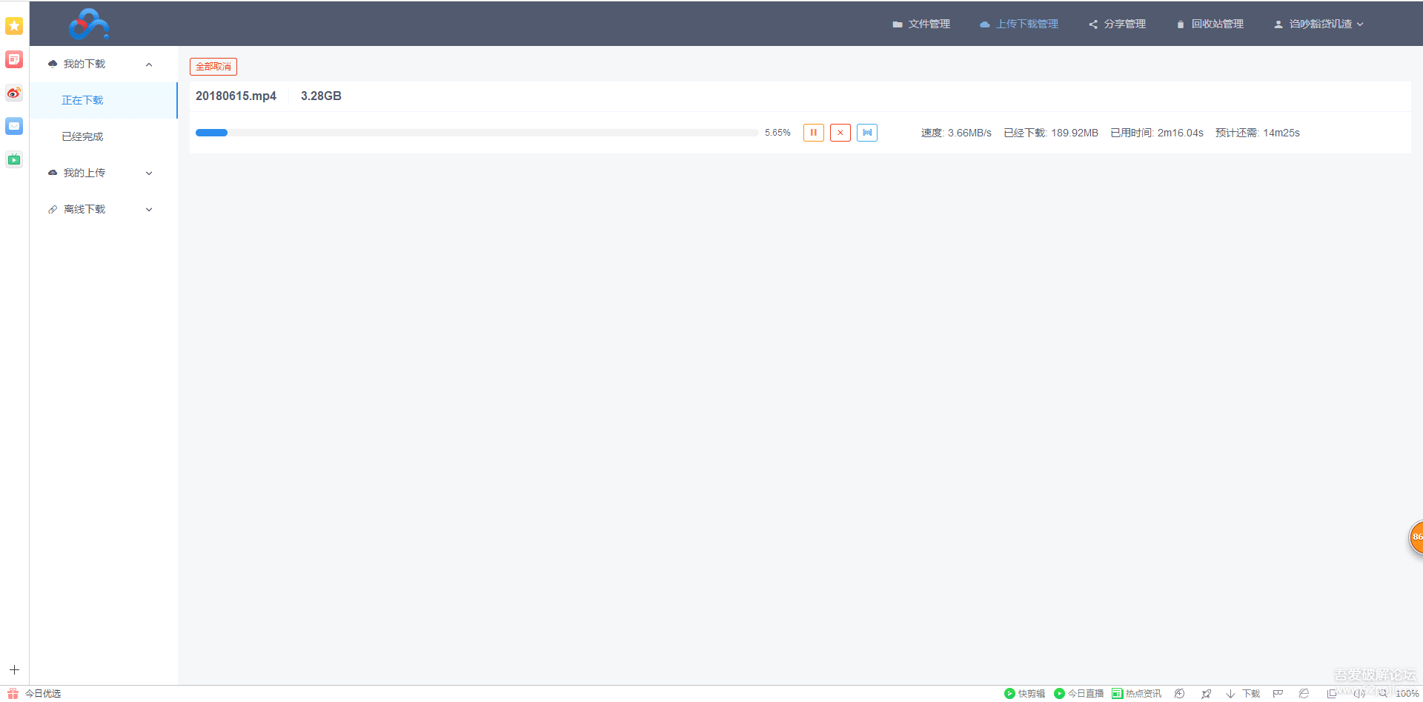Open the red news sidebar icon
This screenshot has width=1423, height=702.
click(14, 59)
